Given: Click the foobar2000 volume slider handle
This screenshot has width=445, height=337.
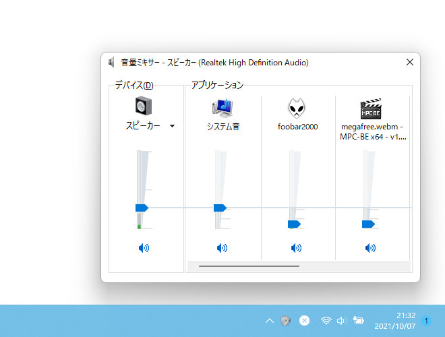Looking at the screenshot, I should [294, 224].
